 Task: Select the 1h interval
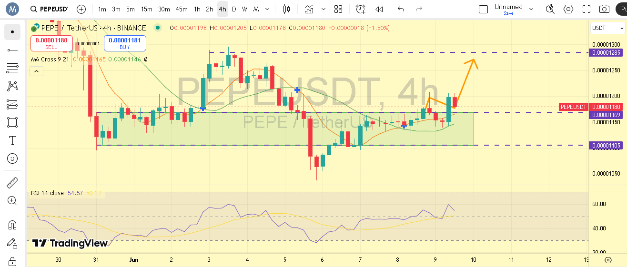click(197, 9)
